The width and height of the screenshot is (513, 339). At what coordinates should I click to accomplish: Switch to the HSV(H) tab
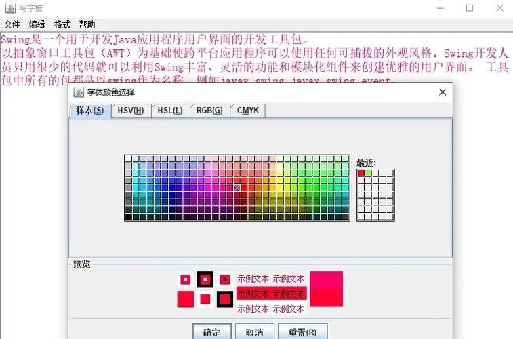pyautogui.click(x=131, y=111)
